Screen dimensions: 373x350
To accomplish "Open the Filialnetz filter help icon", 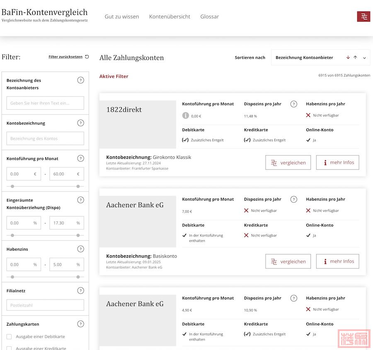I will [81, 290].
